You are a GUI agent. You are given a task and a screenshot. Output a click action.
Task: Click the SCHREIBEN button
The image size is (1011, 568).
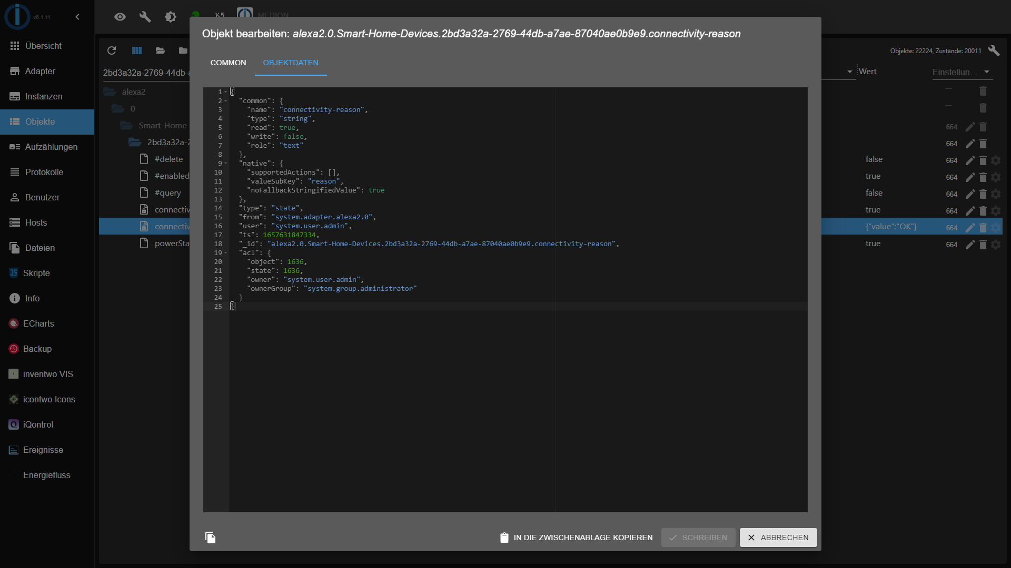pos(698,537)
